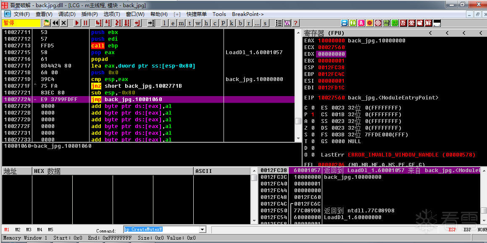Open the appearance options grid icon
The height and width of the screenshot is (243, 487).
[287, 23]
